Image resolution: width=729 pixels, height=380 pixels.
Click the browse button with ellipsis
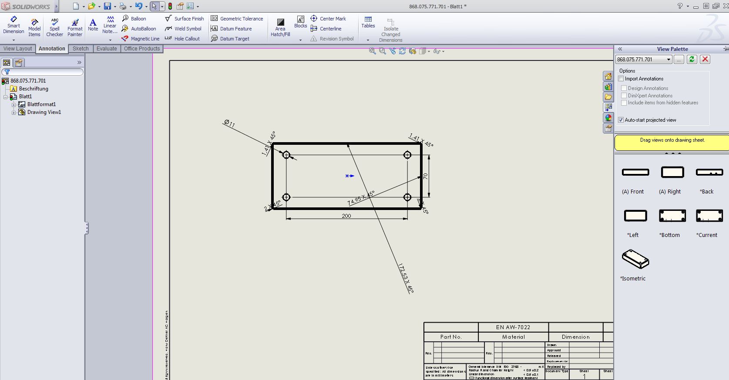(679, 59)
